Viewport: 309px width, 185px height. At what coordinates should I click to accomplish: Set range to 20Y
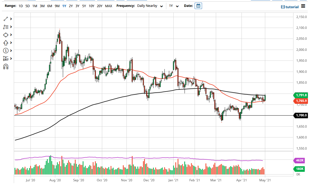[100, 6]
